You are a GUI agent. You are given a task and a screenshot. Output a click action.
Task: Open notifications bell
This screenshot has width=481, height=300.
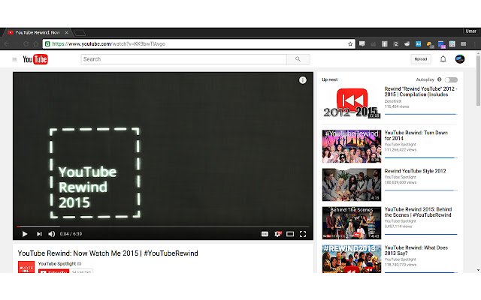(443, 59)
